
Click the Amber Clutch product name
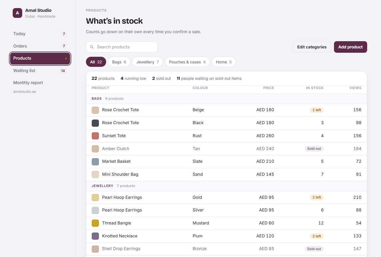(116, 149)
